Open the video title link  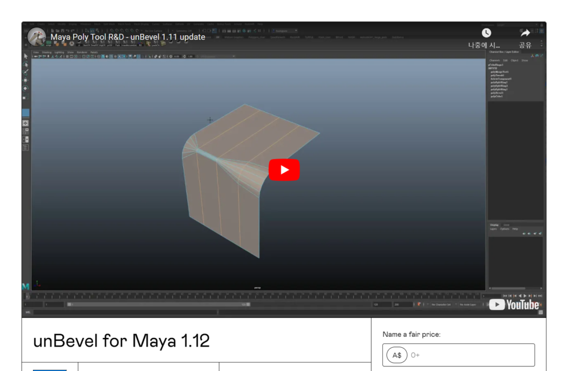pyautogui.click(x=128, y=37)
